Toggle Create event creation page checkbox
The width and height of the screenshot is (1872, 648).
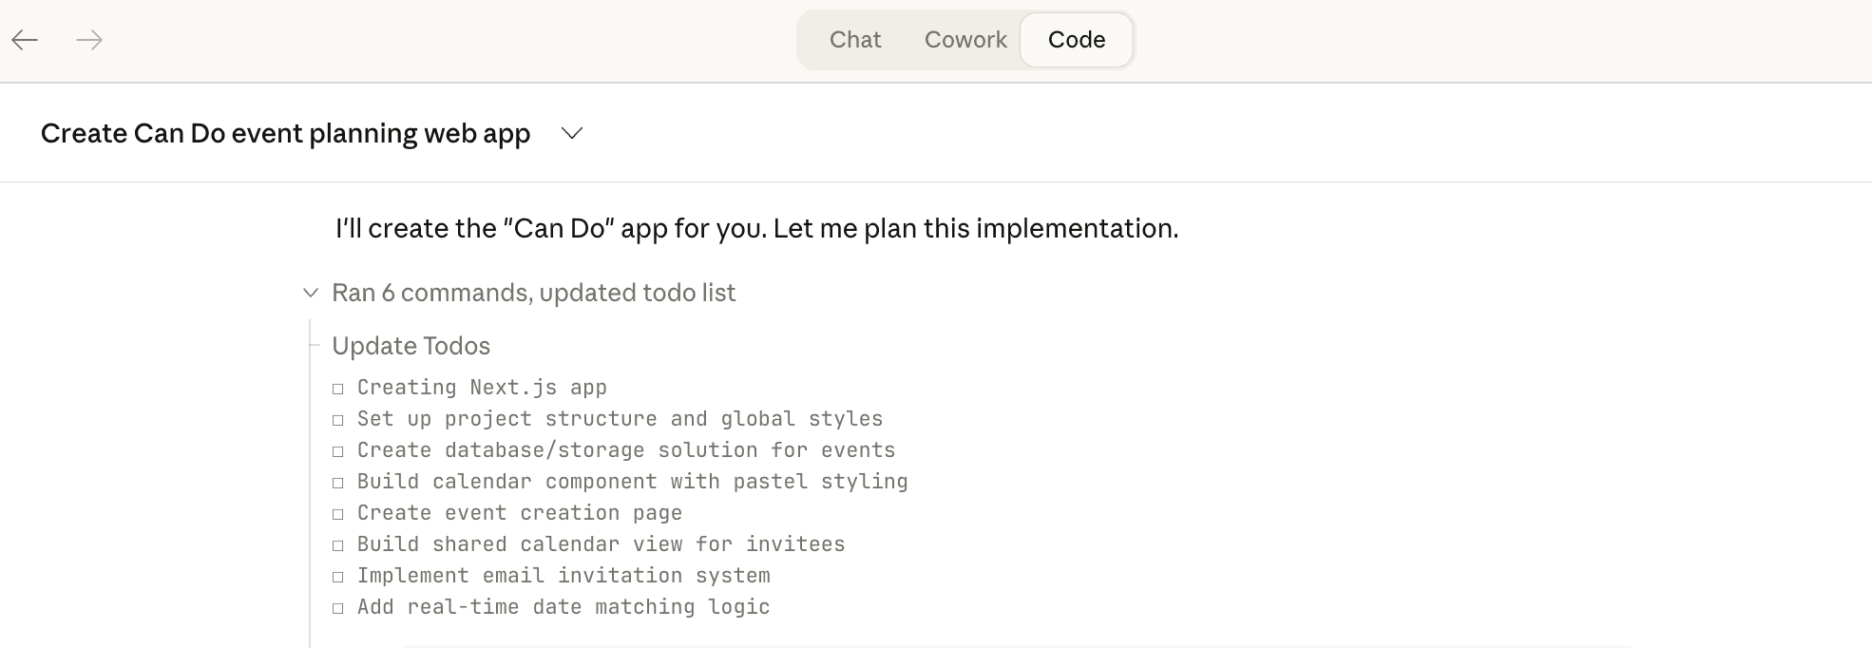(x=338, y=514)
